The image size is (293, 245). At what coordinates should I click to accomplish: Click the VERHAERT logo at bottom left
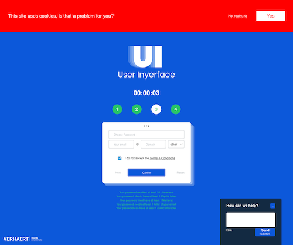(22, 239)
